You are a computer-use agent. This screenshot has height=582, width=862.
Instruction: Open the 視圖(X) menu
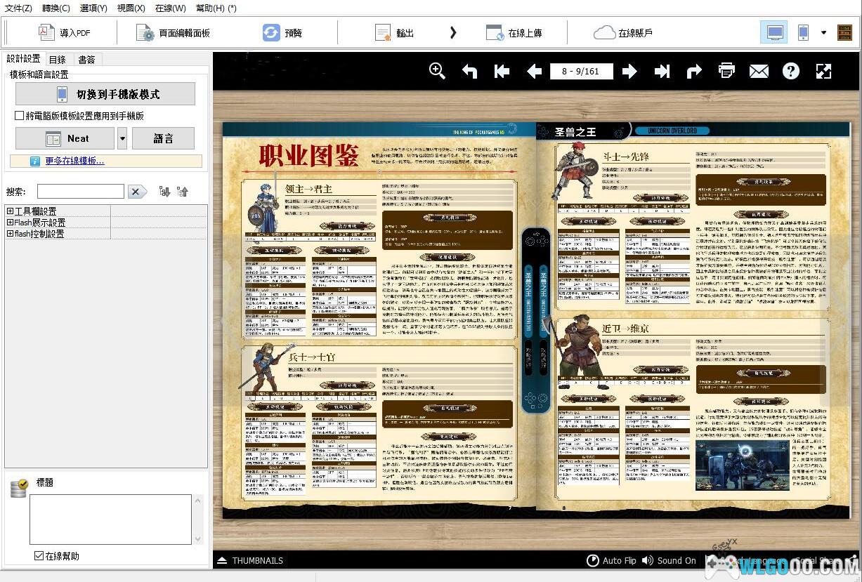point(131,8)
